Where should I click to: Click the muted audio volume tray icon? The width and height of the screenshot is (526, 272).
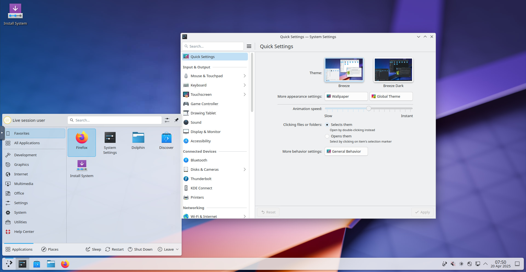pyautogui.click(x=453, y=264)
